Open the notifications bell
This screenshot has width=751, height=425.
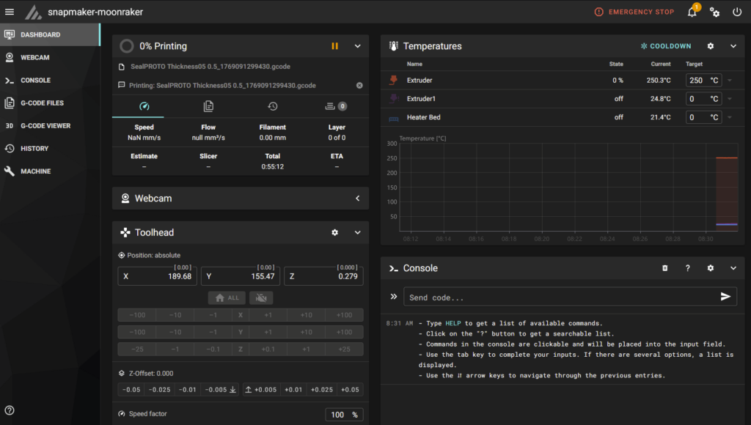click(x=692, y=12)
